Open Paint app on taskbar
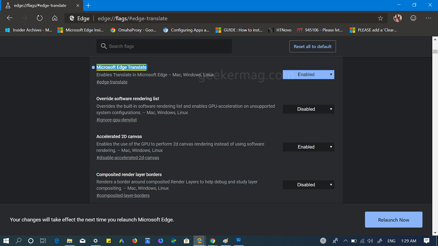The width and height of the screenshot is (438, 246). 226,241
